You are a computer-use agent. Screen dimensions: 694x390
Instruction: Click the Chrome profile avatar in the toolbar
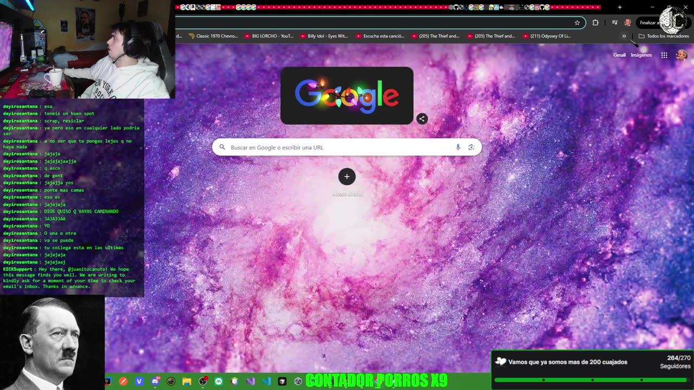tap(627, 23)
